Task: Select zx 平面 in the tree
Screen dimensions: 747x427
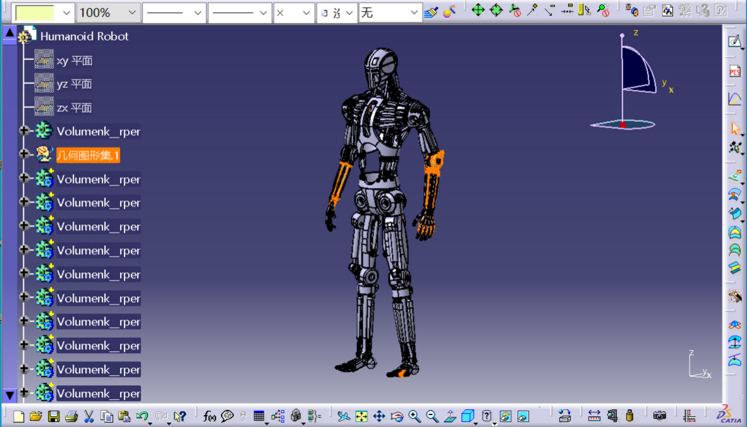Action: (75, 108)
